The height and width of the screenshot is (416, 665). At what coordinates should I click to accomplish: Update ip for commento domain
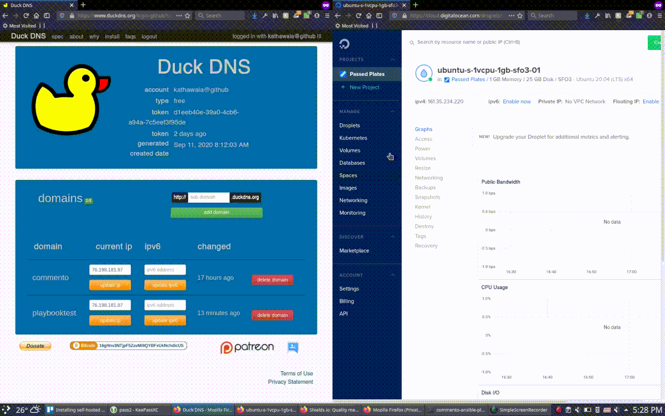110,285
